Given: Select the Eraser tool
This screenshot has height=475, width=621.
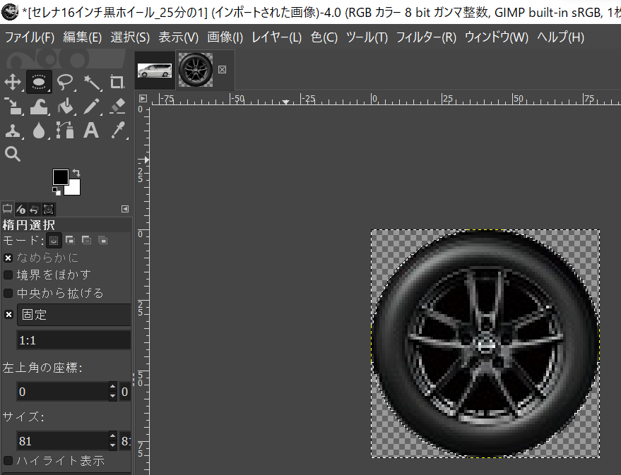Looking at the screenshot, I should [117, 106].
